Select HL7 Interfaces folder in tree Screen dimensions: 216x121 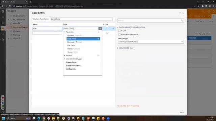pos(19,20)
